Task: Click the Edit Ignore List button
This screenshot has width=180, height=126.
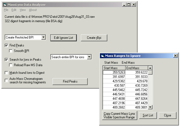Action: tap(63, 38)
